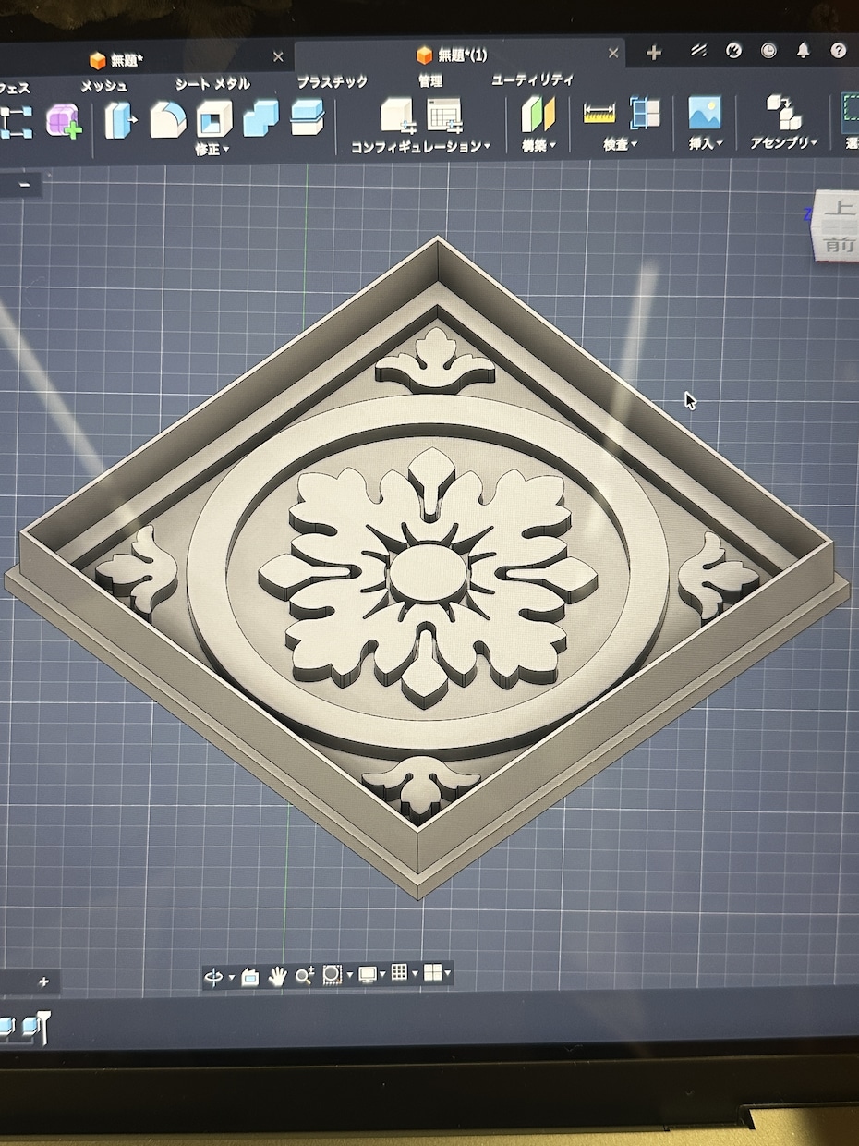Screen dimensions: 859x1146
Task: Click the blue-framed icon right of Measure ruler
Action: [645, 113]
